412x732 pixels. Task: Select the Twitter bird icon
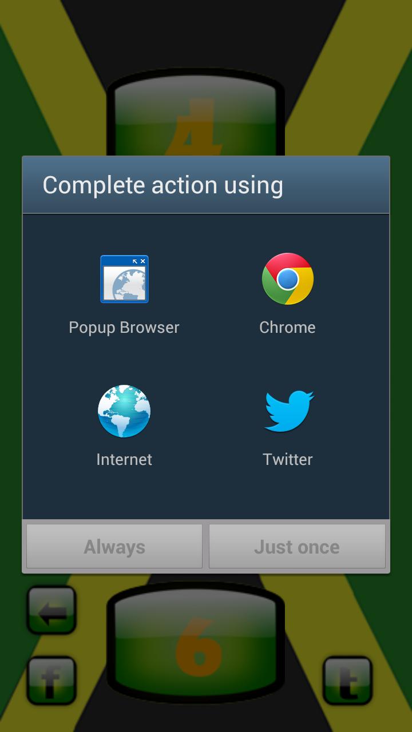coord(288,411)
